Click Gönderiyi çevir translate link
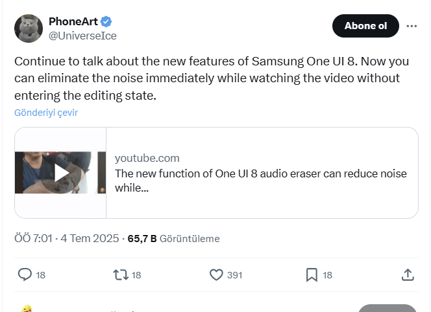 pyautogui.click(x=46, y=113)
